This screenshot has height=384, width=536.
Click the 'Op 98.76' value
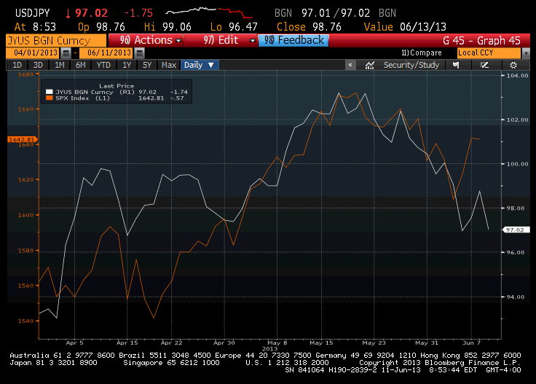(101, 27)
